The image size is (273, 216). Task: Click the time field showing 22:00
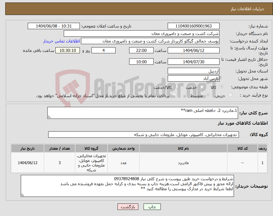pyautogui.click(x=141, y=50)
